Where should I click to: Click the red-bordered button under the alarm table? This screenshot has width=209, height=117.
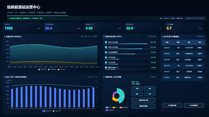(x=172, y=105)
